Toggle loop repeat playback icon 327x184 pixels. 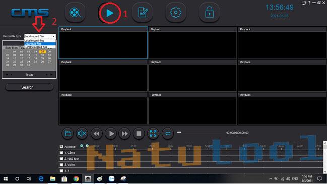point(168,133)
